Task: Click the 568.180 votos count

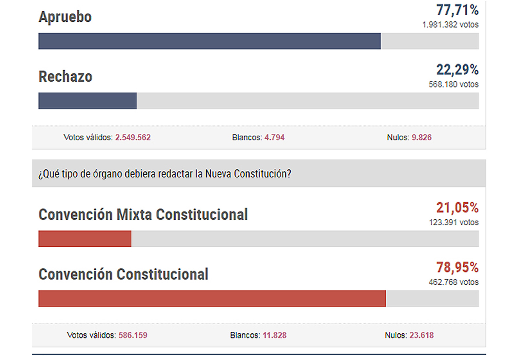Action: coord(453,84)
